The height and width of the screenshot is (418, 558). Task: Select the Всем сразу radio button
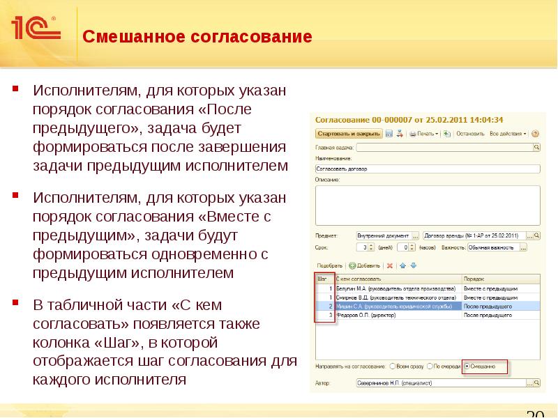[393, 366]
